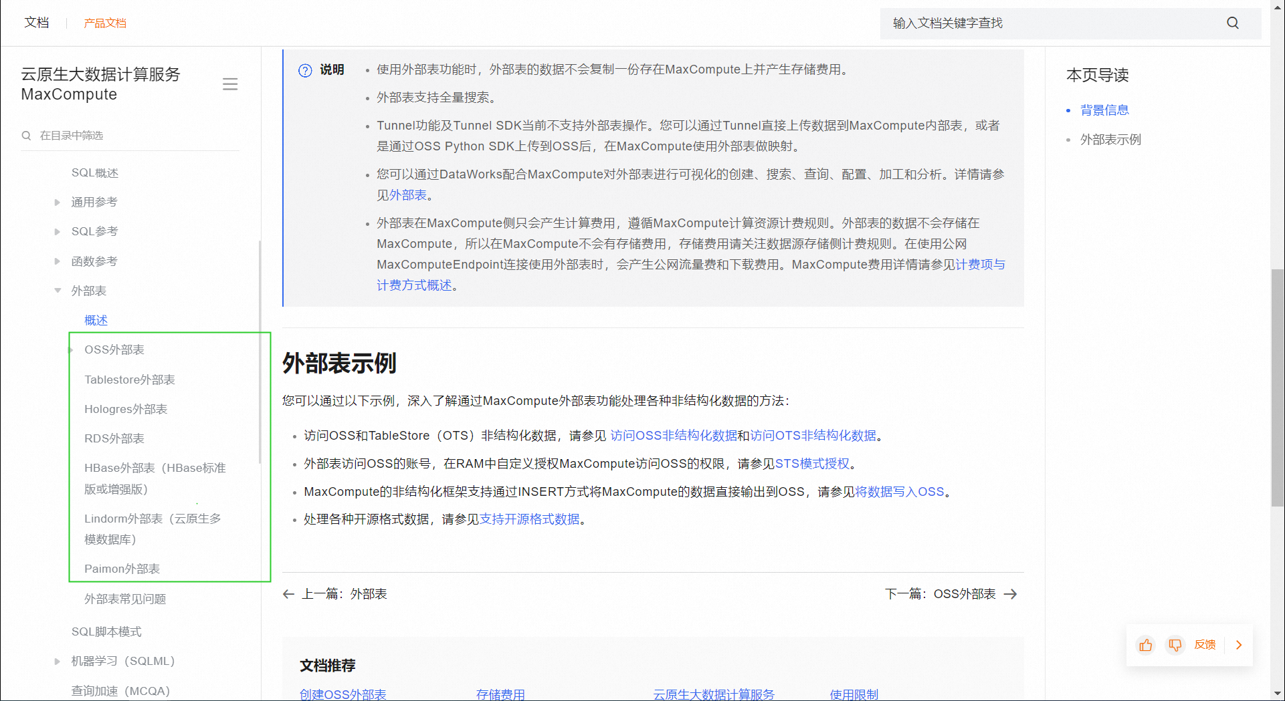Open Hologres外部表 in the sidebar
Image resolution: width=1285 pixels, height=701 pixels.
(x=126, y=409)
